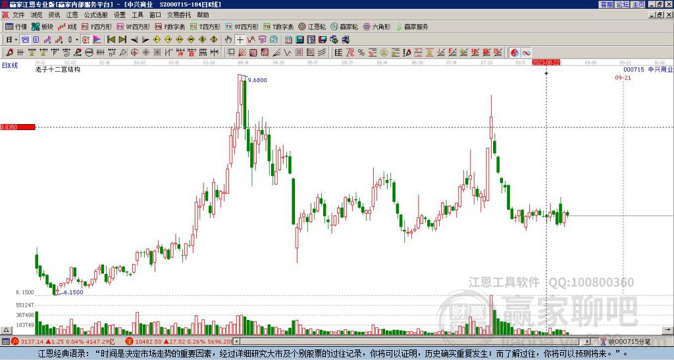674x360 pixels.
Task: Click the up-triangle button left of volume panel
Action: 5,330
